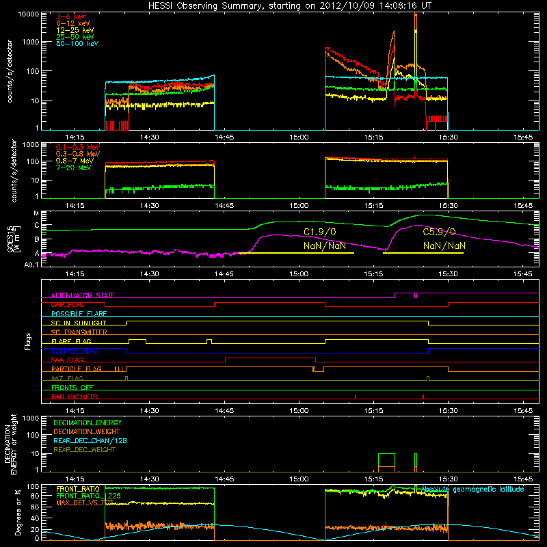Click the 14:30 tick label under the GOES plot
The height and width of the screenshot is (547, 547).
point(149,274)
